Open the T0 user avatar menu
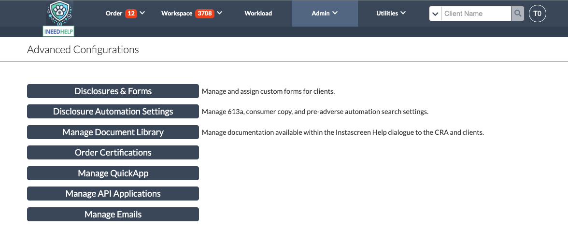The height and width of the screenshot is (230, 568). coord(538,14)
